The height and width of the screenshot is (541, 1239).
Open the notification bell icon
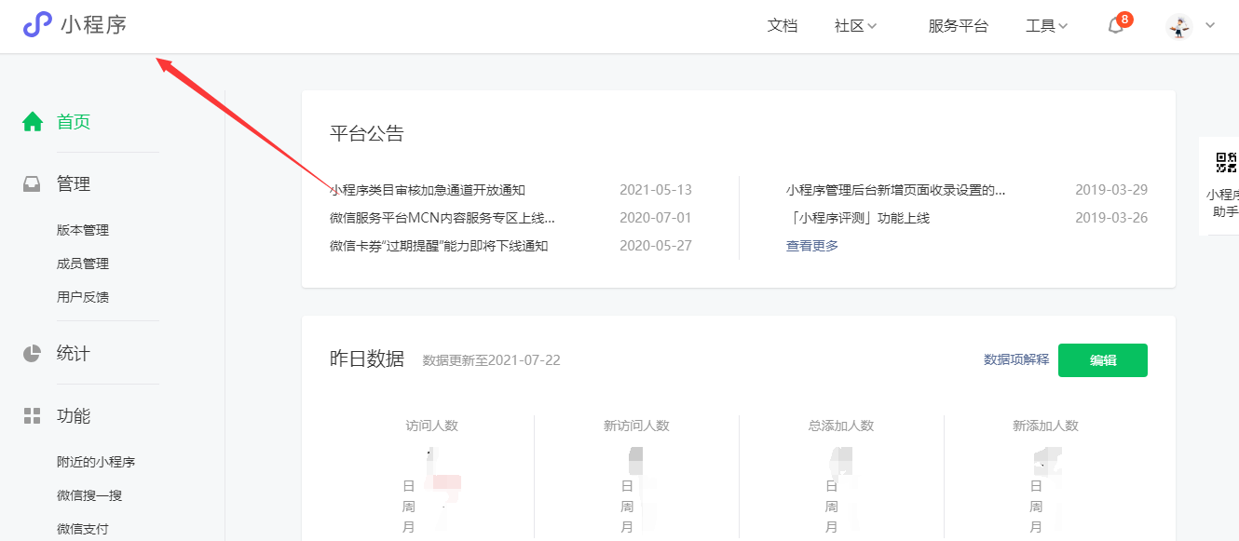pos(1115,26)
